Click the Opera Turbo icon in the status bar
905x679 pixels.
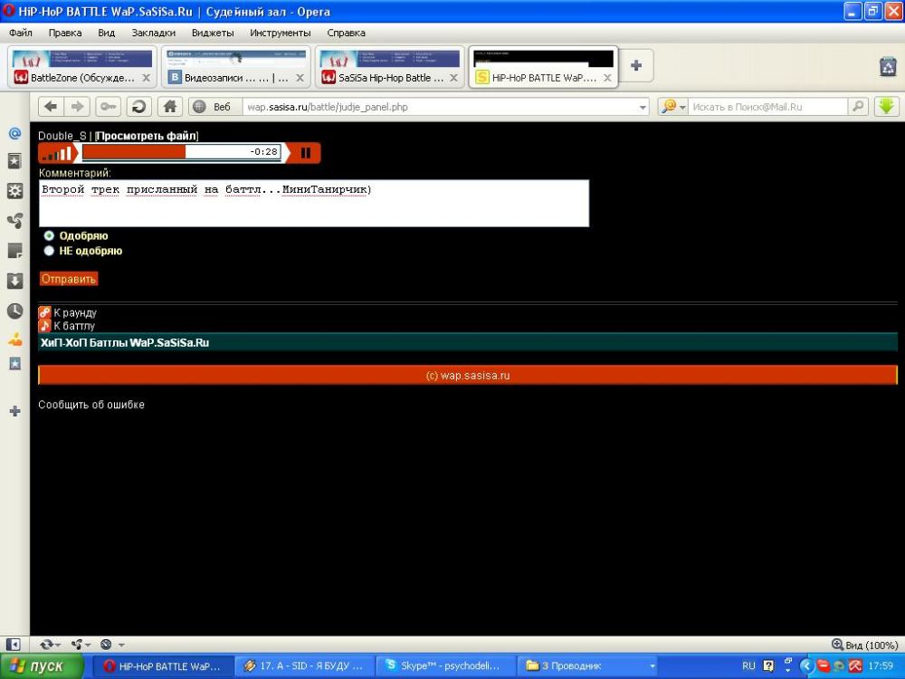coord(106,645)
